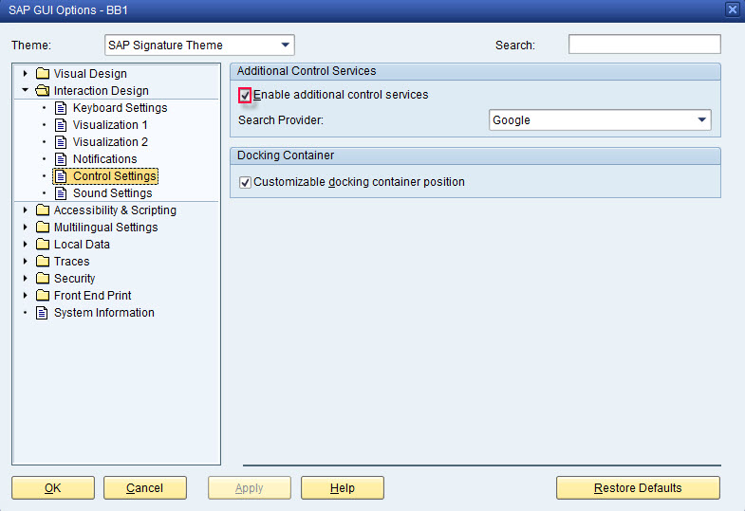Click the Notifications page icon
The width and height of the screenshot is (745, 511).
point(61,159)
